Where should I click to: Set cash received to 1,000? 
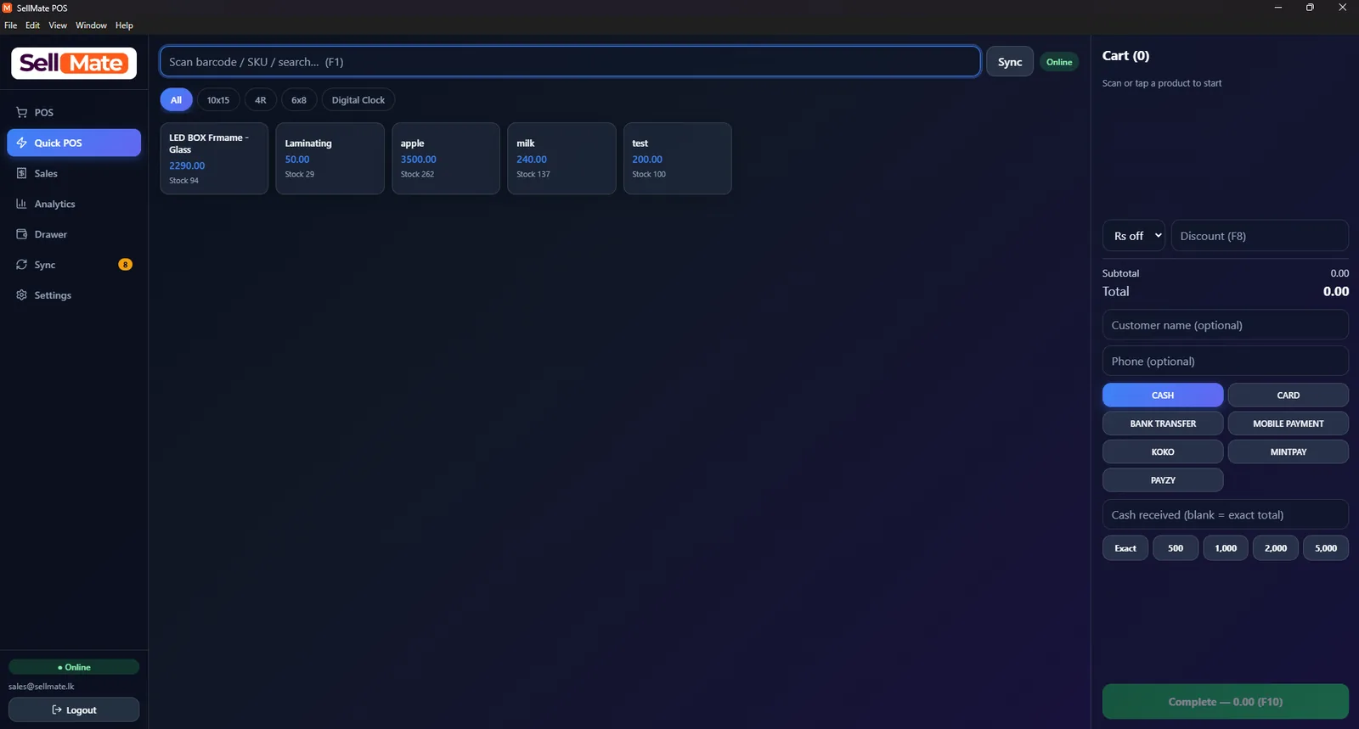click(1226, 548)
